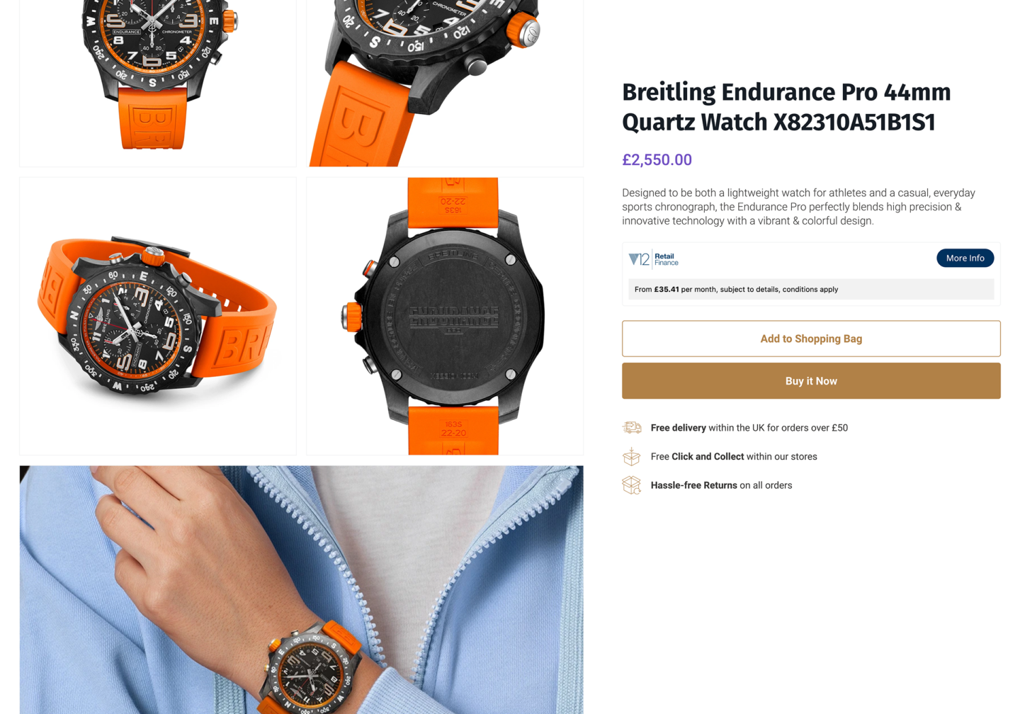The width and height of the screenshot is (1020, 714).
Task: Click the Hassle-free Returns package icon
Action: click(x=632, y=485)
